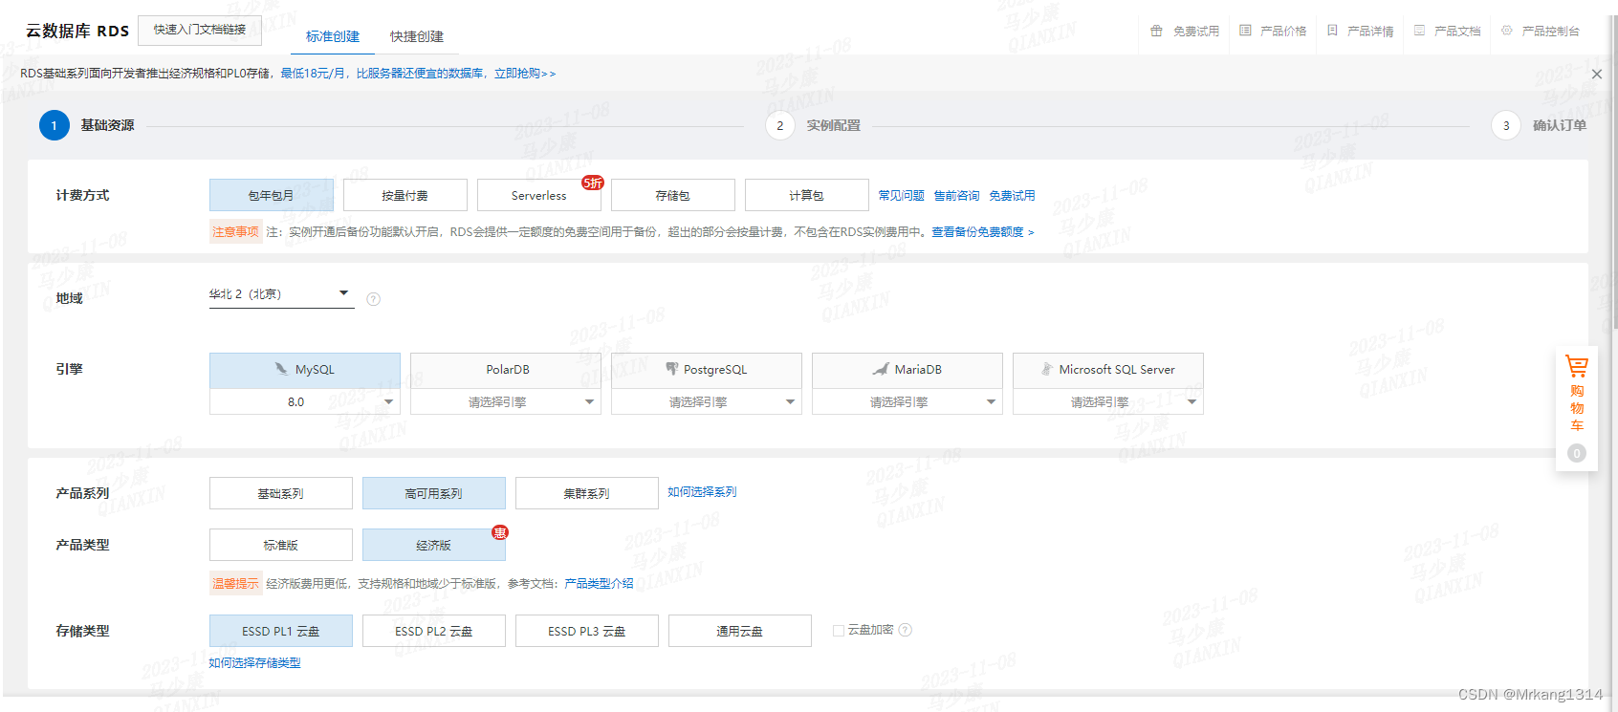Switch to the 标准创建 tab
The image size is (1618, 712).
click(333, 36)
